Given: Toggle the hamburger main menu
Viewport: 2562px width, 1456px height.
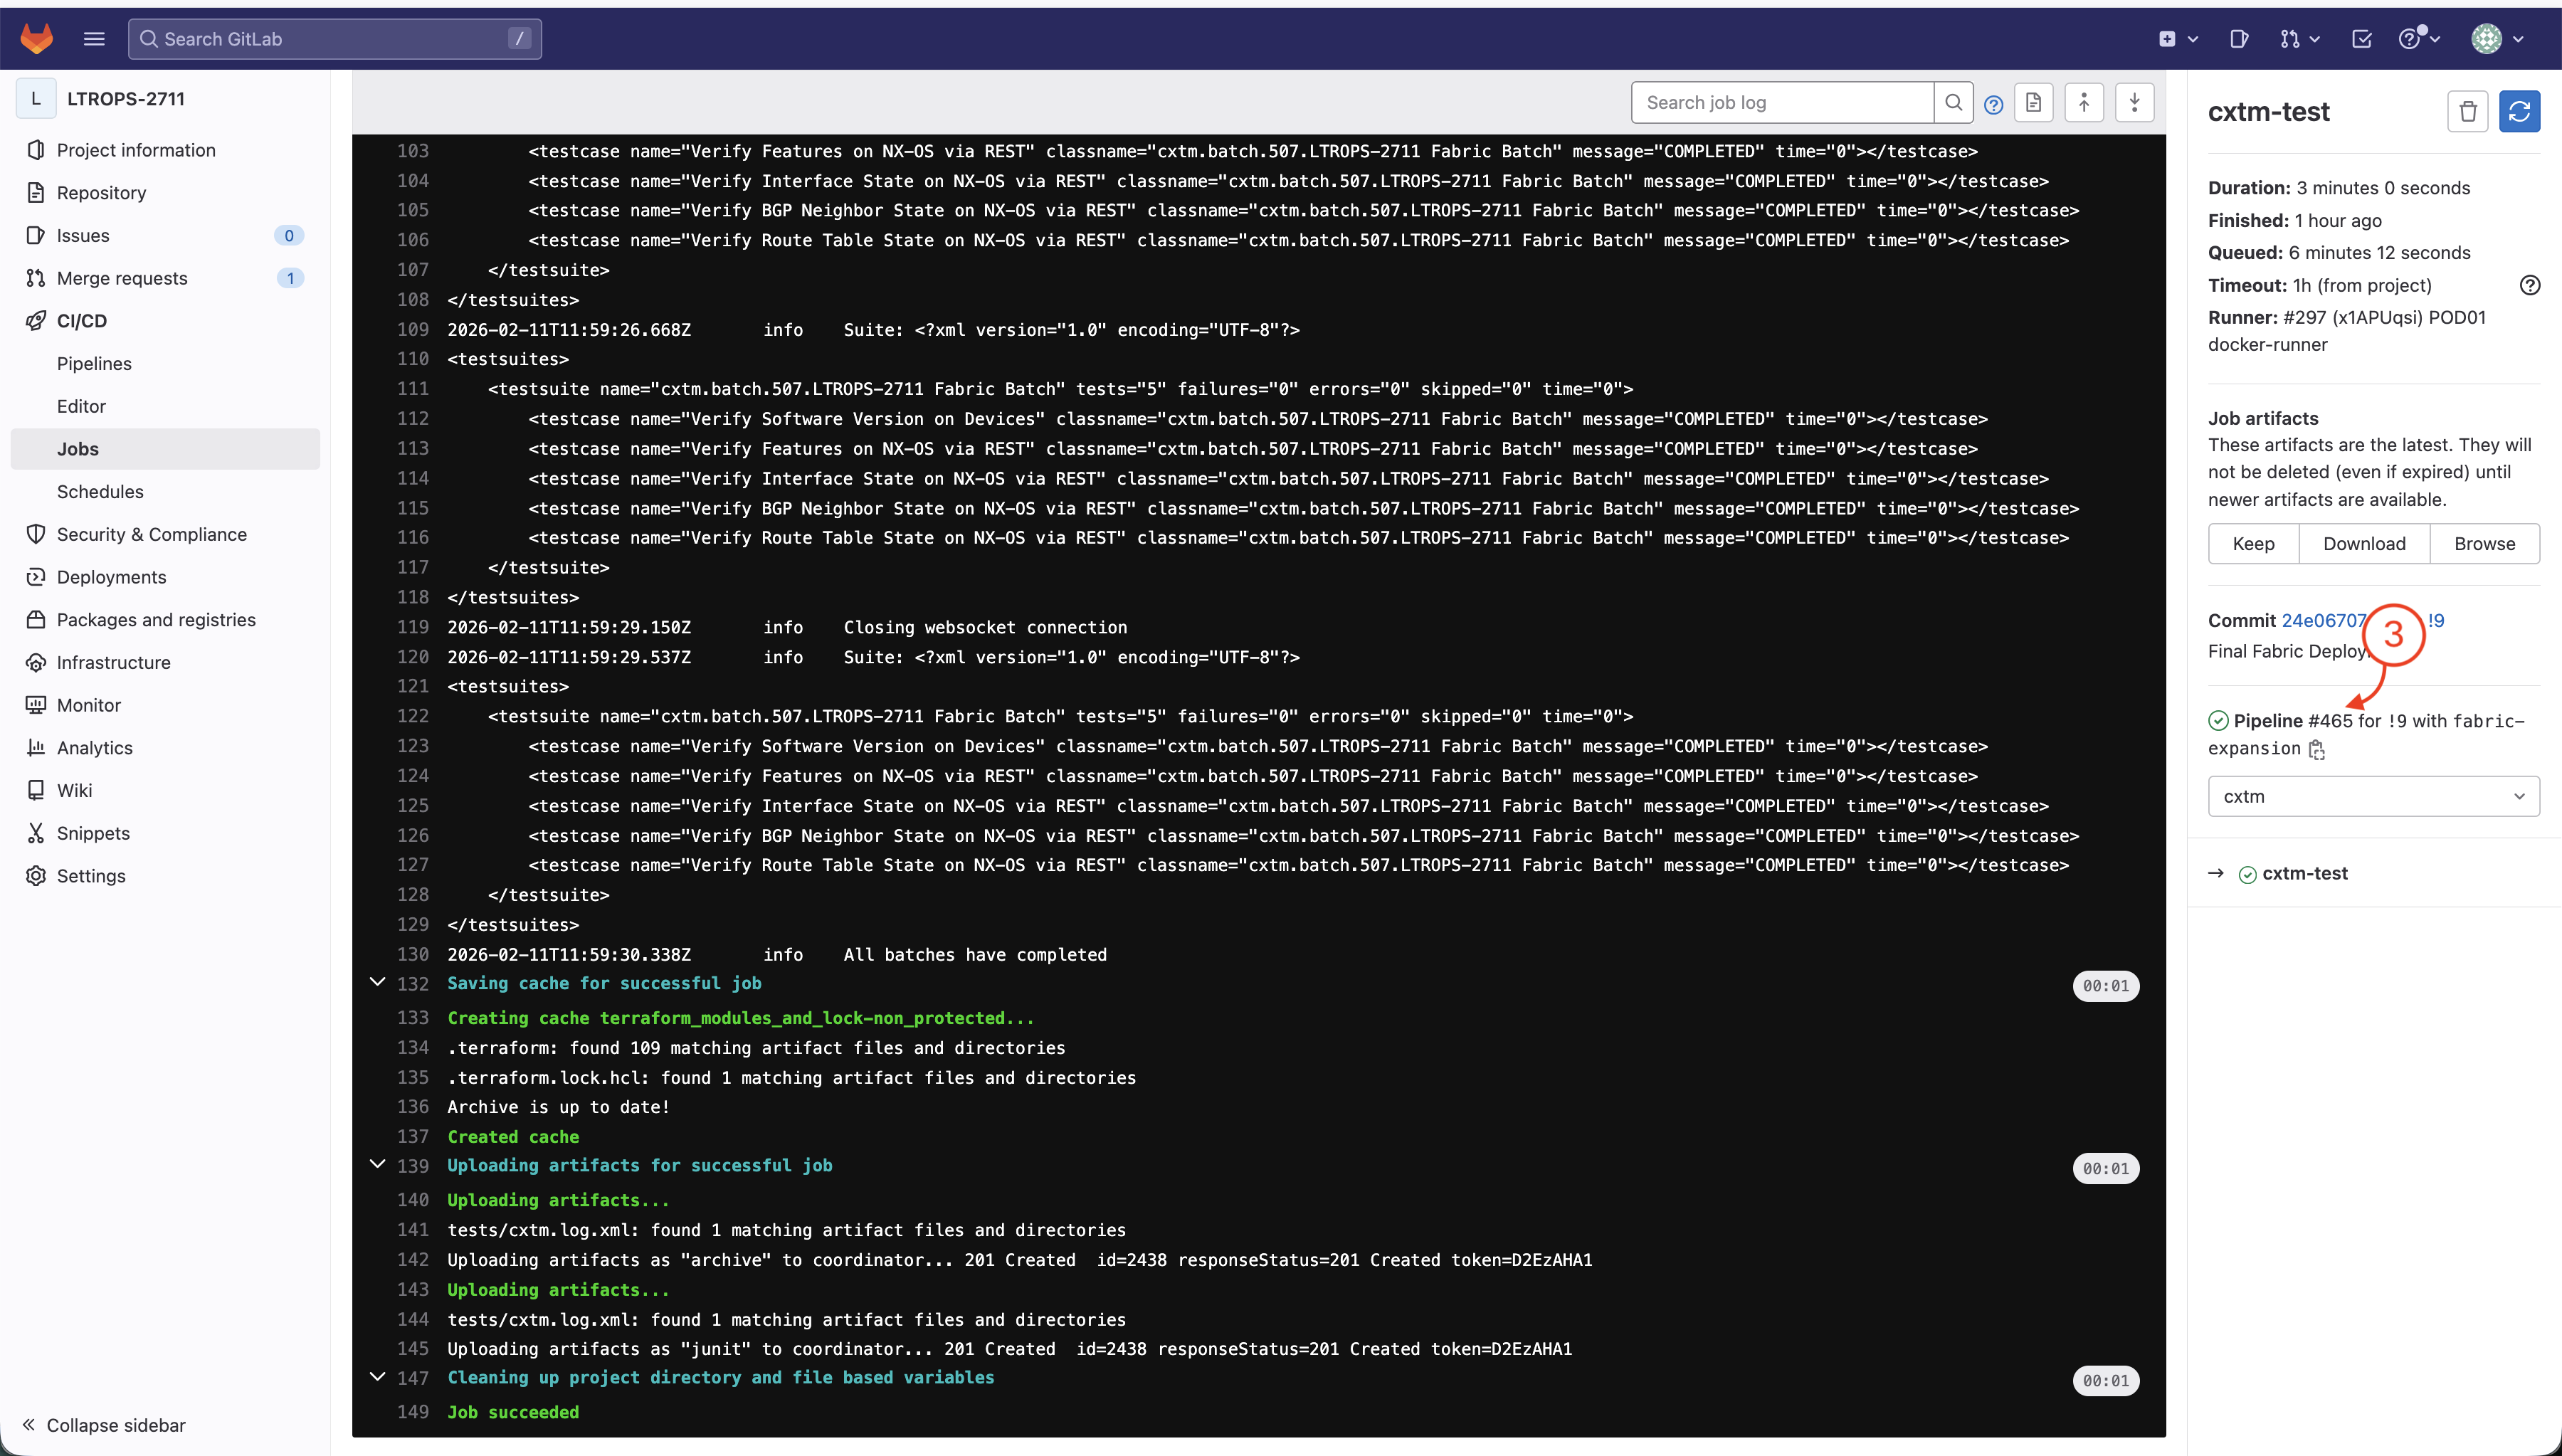Looking at the screenshot, I should point(94,39).
